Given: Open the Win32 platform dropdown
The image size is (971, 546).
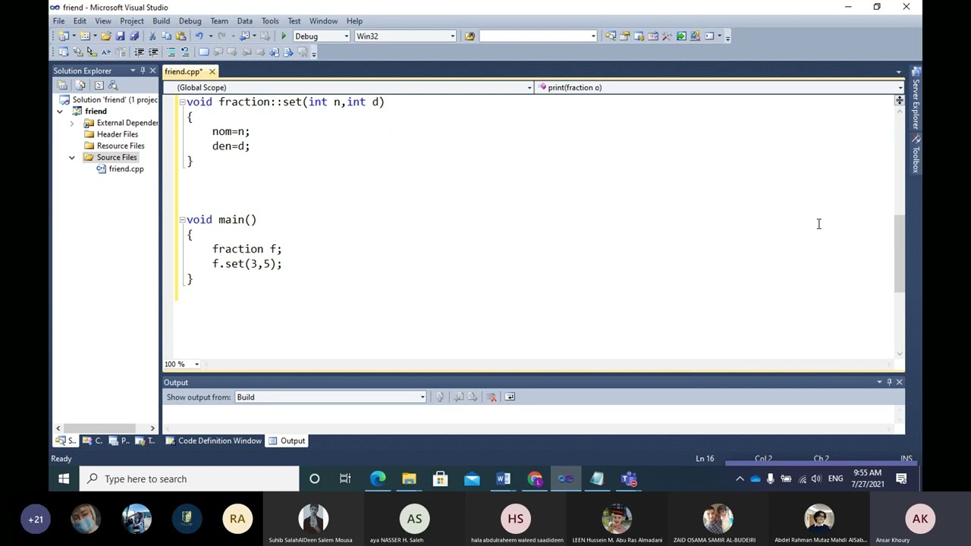Looking at the screenshot, I should pos(453,36).
